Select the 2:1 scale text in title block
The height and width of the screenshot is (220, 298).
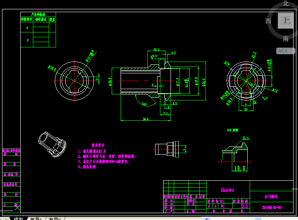[244, 206]
